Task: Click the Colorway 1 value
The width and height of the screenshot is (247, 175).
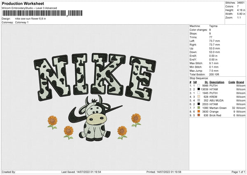Action: 22,22
